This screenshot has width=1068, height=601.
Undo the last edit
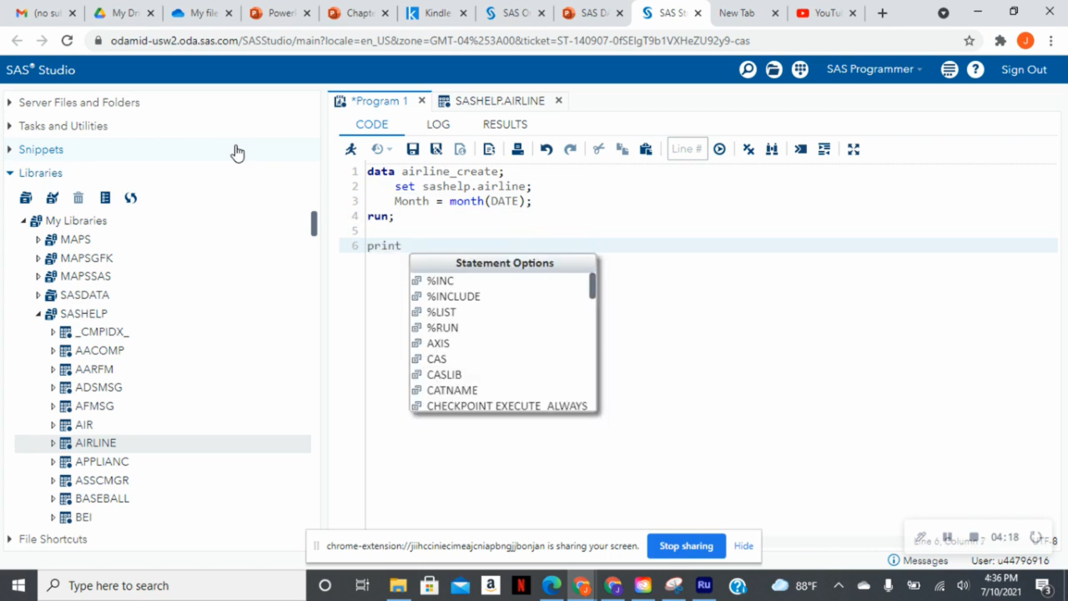[x=547, y=149]
